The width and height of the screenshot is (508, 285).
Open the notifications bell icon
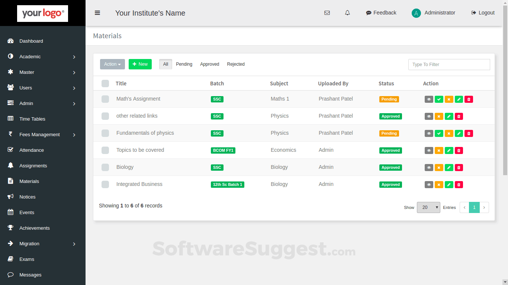(347, 13)
